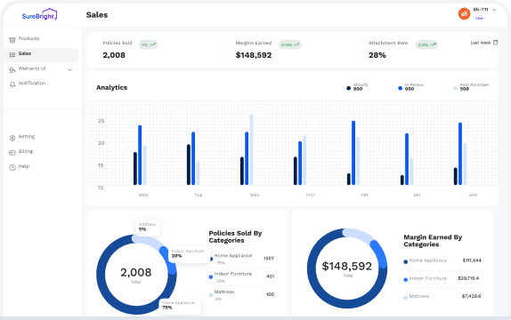Open the Products page icon
The width and height of the screenshot is (511, 320).
click(x=12, y=40)
